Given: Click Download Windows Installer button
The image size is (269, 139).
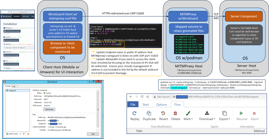Looking at the screenshot, I should point(11,31).
